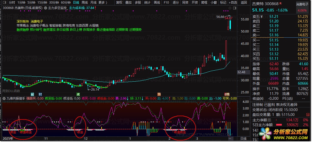Screen dimensions: 312x142
Task: Click the 叠加 overlay button
Action: pyautogui.click(x=128, y=3)
